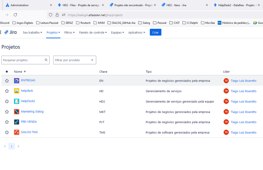Star the Marketing Sialog project

(7, 112)
